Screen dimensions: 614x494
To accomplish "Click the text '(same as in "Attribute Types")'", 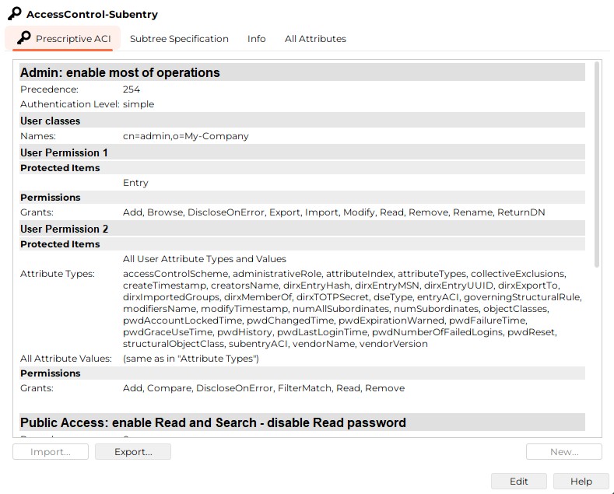I will 191,359.
